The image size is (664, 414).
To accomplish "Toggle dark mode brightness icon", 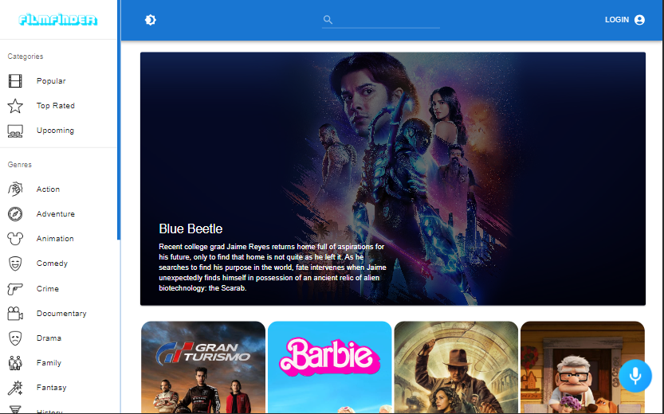I will [151, 20].
